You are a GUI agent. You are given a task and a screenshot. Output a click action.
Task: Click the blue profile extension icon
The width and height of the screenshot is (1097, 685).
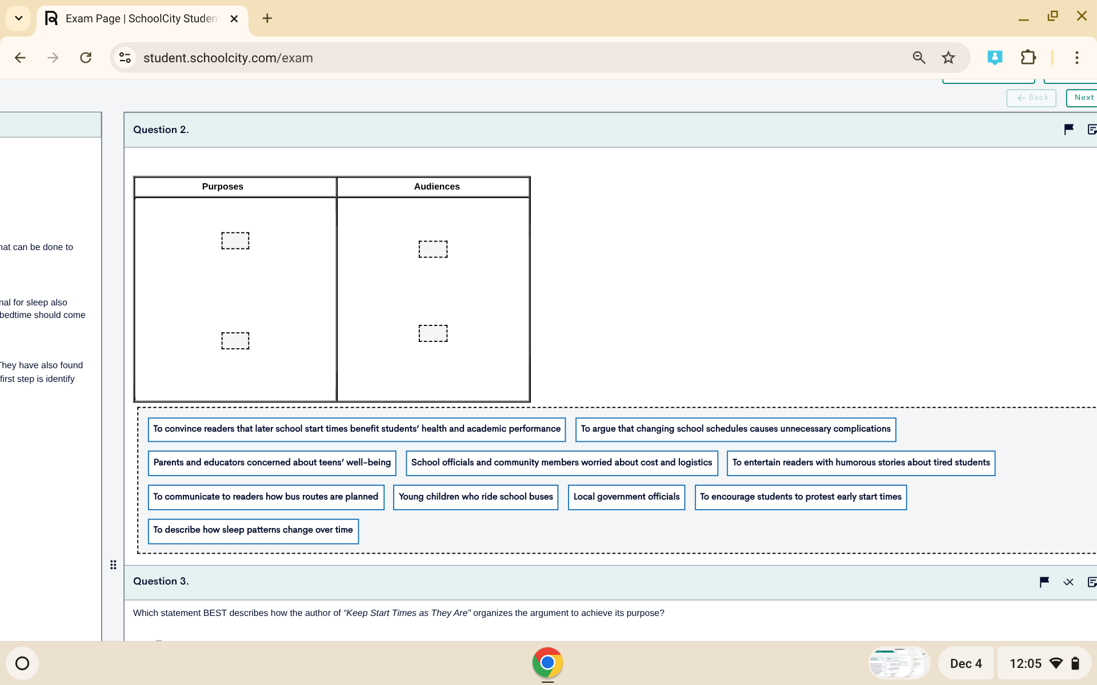pyautogui.click(x=995, y=58)
